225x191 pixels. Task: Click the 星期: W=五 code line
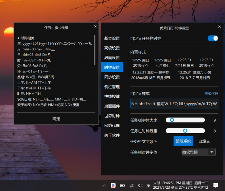click(36, 77)
